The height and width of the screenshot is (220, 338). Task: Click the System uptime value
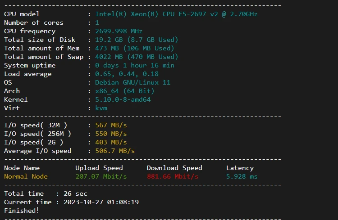(x=134, y=65)
